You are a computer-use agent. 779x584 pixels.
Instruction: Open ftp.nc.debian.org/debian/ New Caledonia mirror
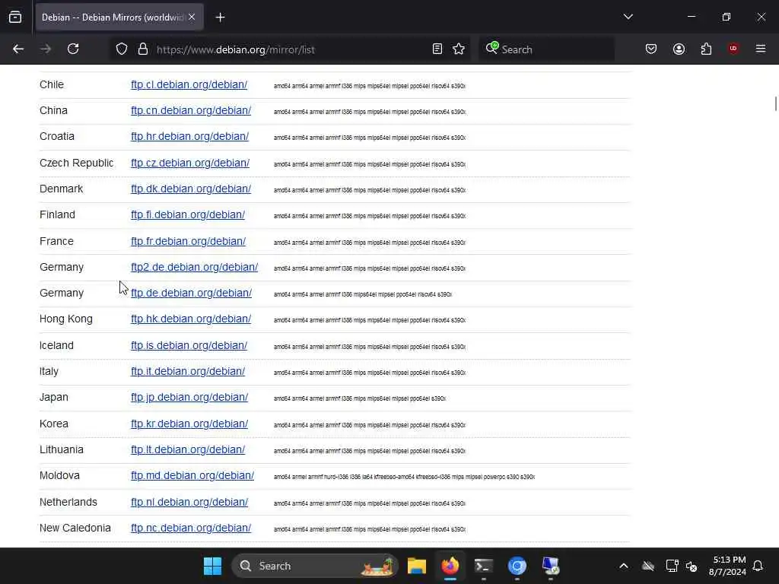point(191,528)
